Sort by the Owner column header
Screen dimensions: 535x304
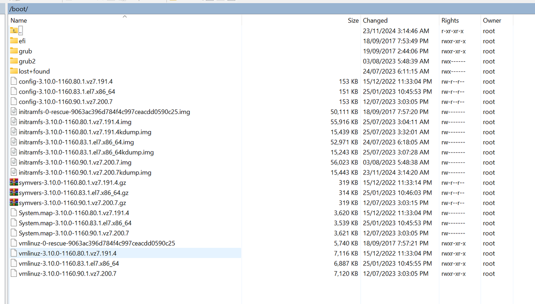click(497, 20)
